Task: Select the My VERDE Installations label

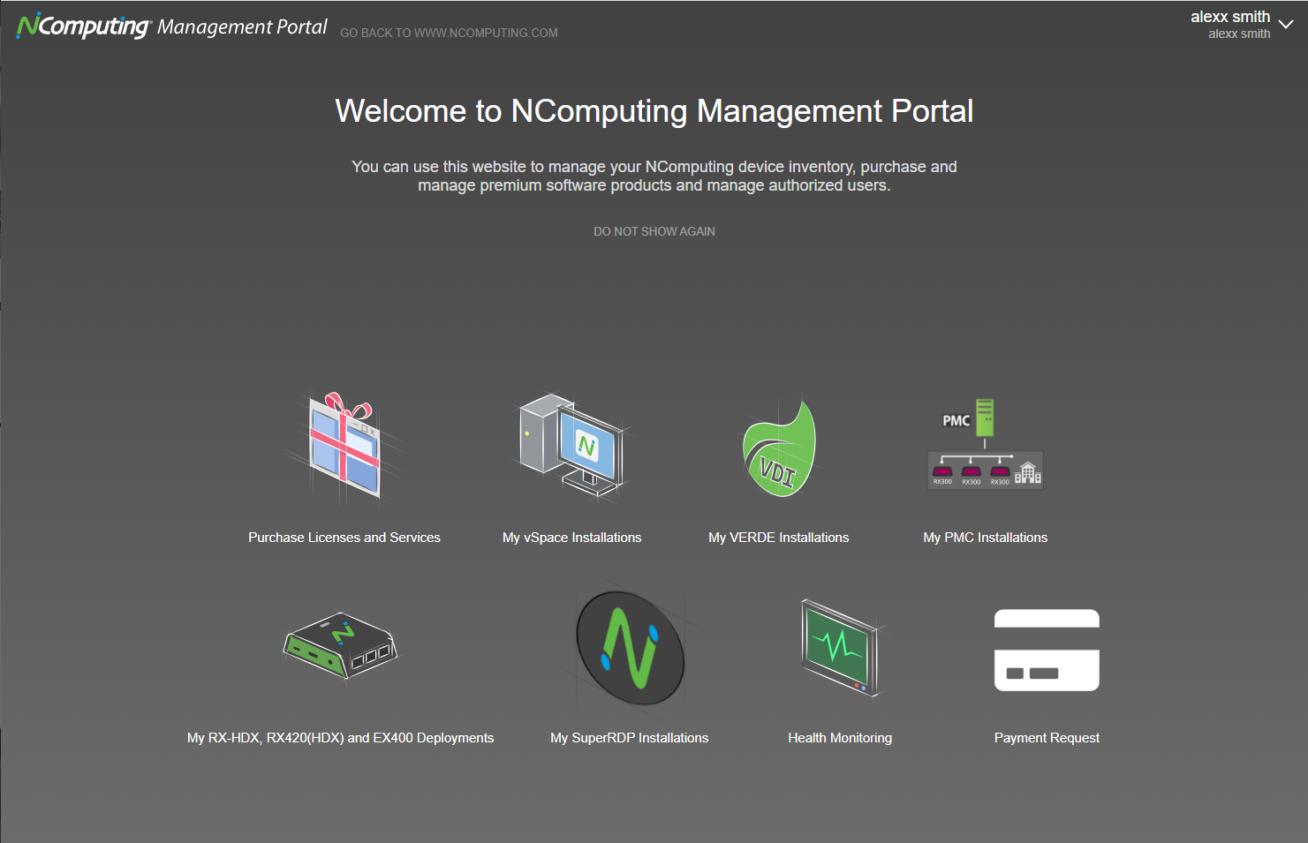Action: (779, 538)
